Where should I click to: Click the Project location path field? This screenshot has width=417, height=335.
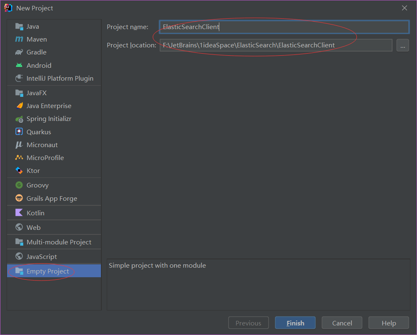(x=276, y=45)
